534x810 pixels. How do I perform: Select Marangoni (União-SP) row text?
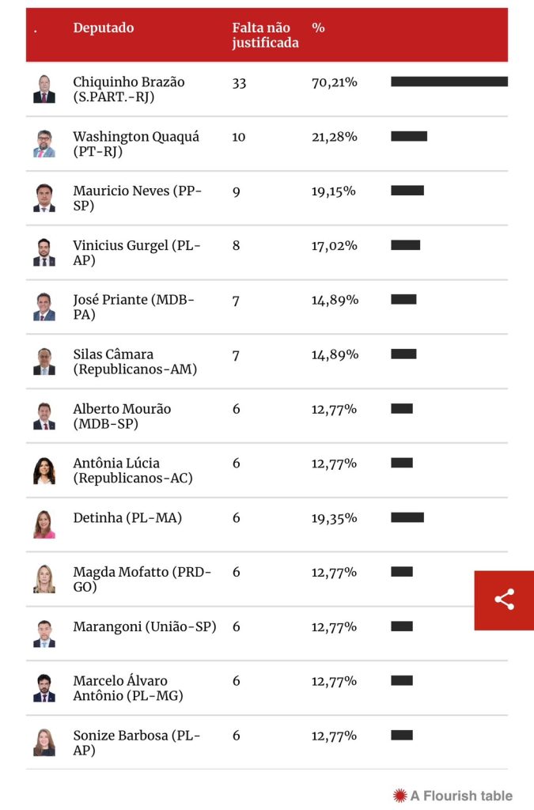tap(145, 626)
